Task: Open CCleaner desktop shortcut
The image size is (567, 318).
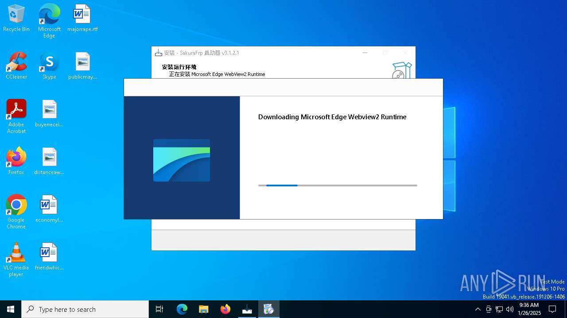Action: pyautogui.click(x=16, y=66)
